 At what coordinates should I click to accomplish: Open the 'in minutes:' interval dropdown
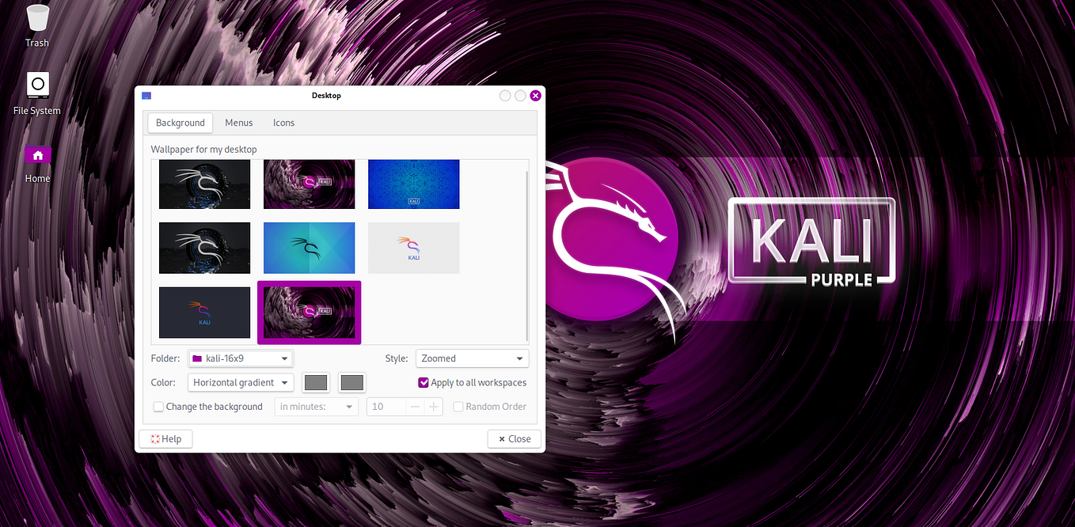316,407
